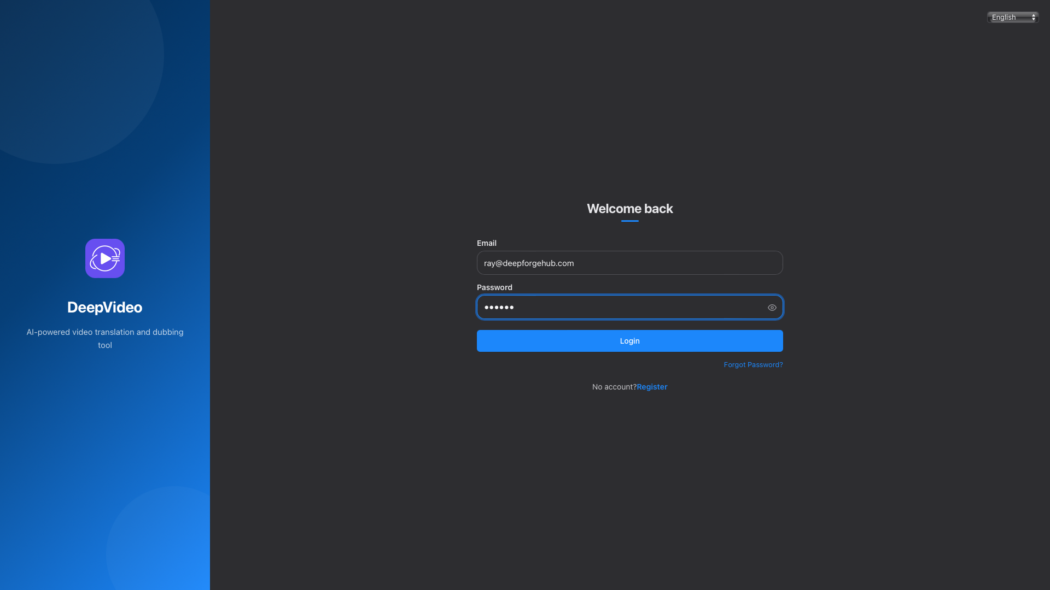Click the Email field label
Image resolution: width=1050 pixels, height=590 pixels.
[x=487, y=243]
